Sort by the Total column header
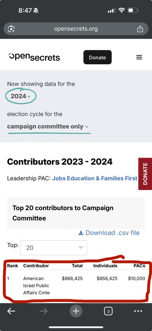The width and height of the screenshot is (152, 331). pyautogui.click(x=77, y=266)
